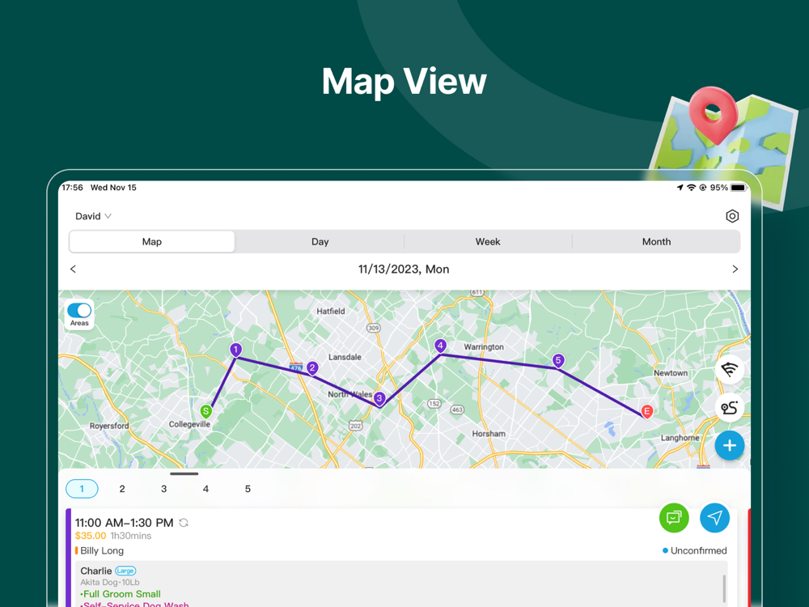Click the Collegeville map label
Screen dimensions: 809x607
[189, 424]
